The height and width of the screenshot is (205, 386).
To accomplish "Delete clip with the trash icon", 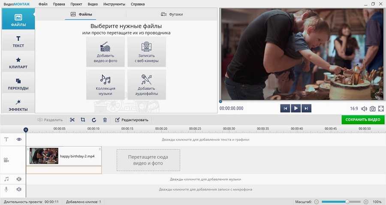I will 105,120.
